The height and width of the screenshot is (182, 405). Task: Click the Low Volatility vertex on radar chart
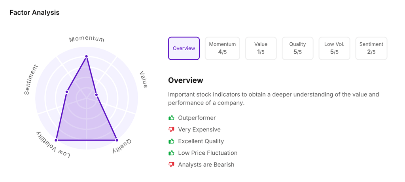click(x=56, y=140)
